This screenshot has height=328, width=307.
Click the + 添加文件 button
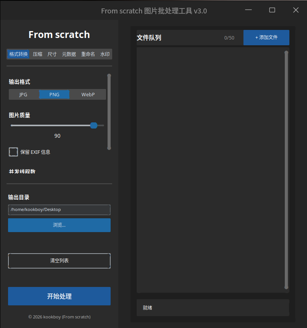click(266, 38)
